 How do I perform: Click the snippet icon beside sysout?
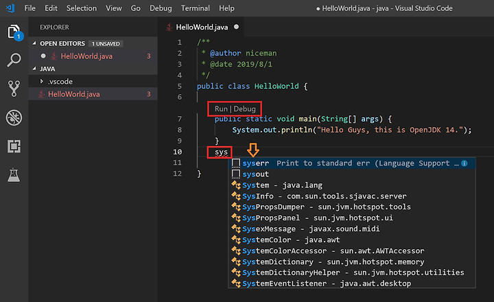(236, 174)
